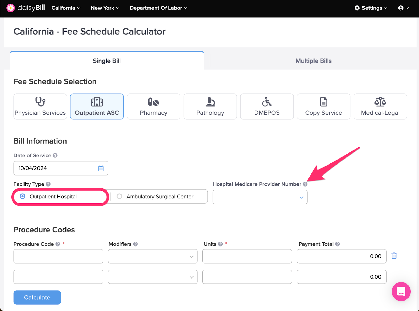Select the Pharmacy fee schedule

[153, 106]
